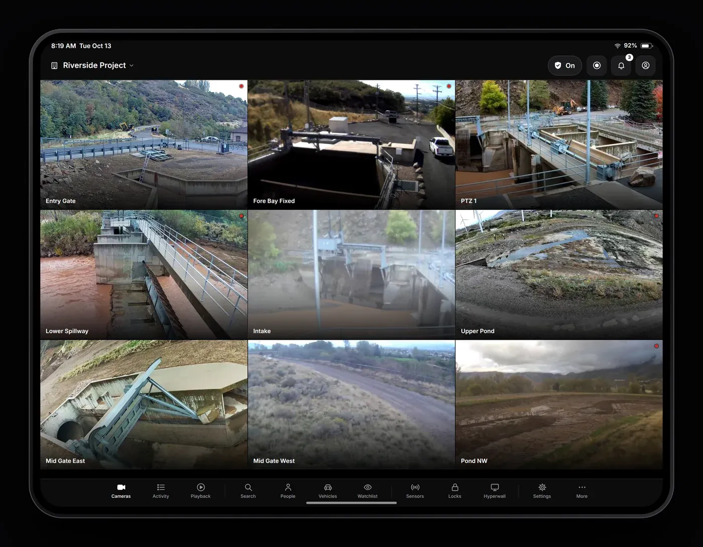
Task: Open the Playback icon
Action: click(x=201, y=487)
